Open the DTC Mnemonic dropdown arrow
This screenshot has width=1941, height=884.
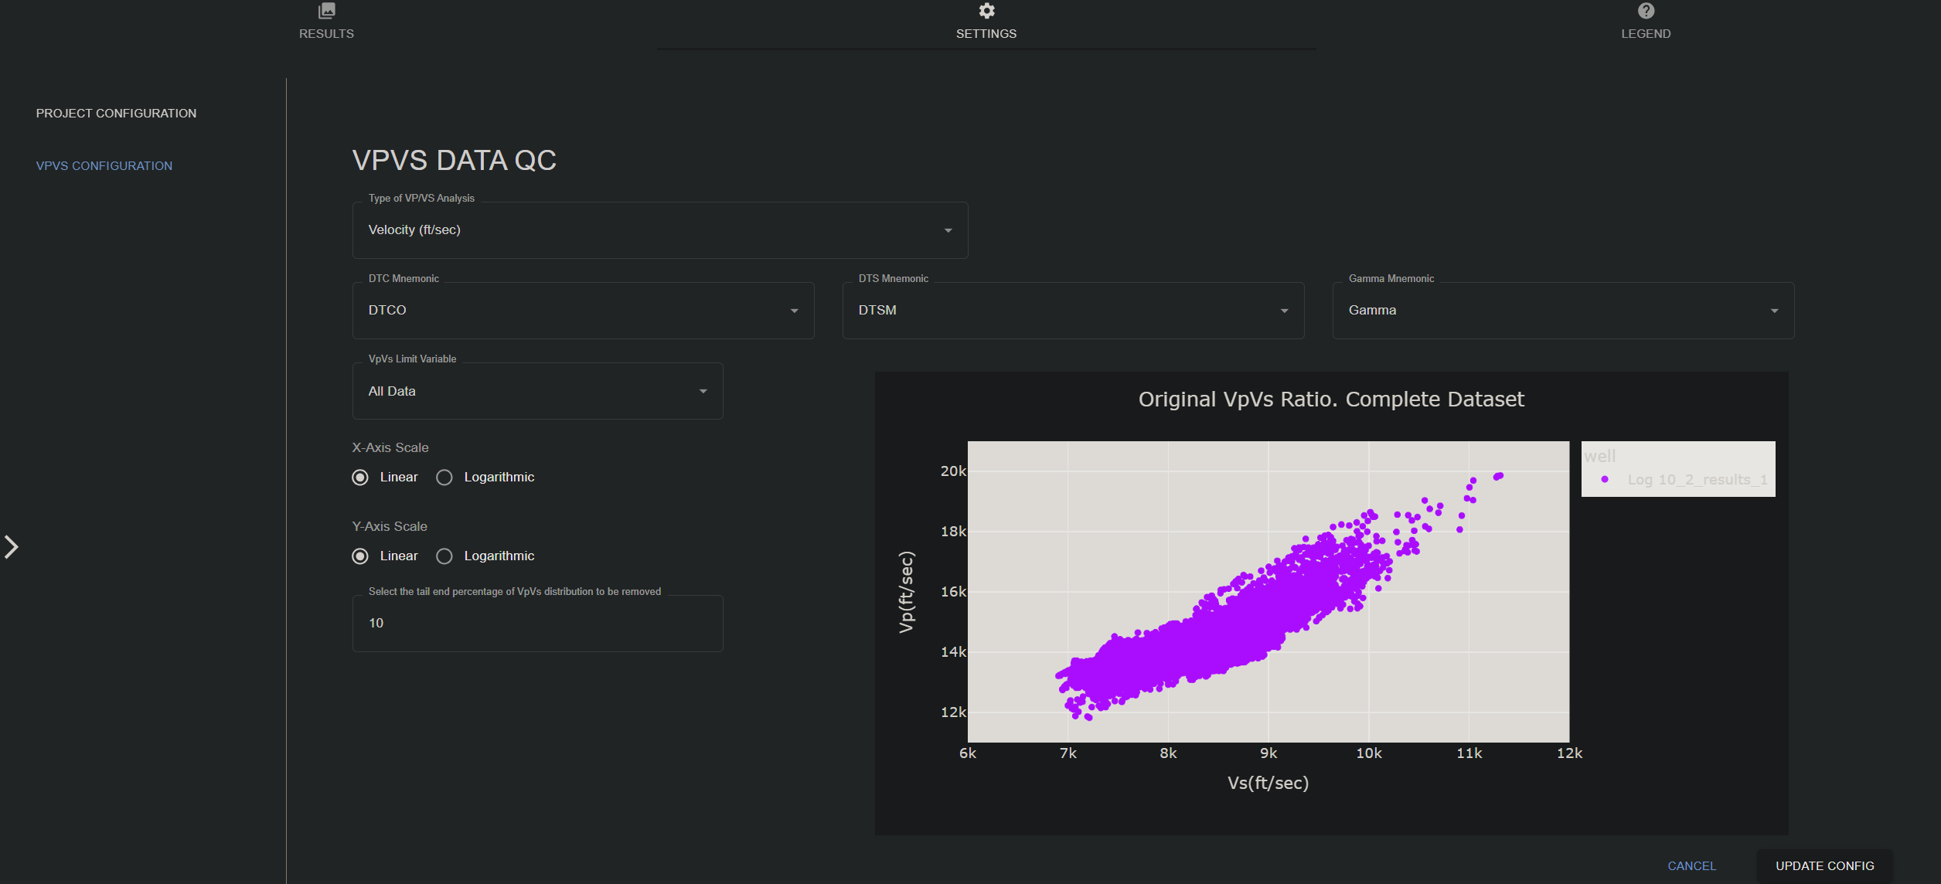tap(795, 311)
